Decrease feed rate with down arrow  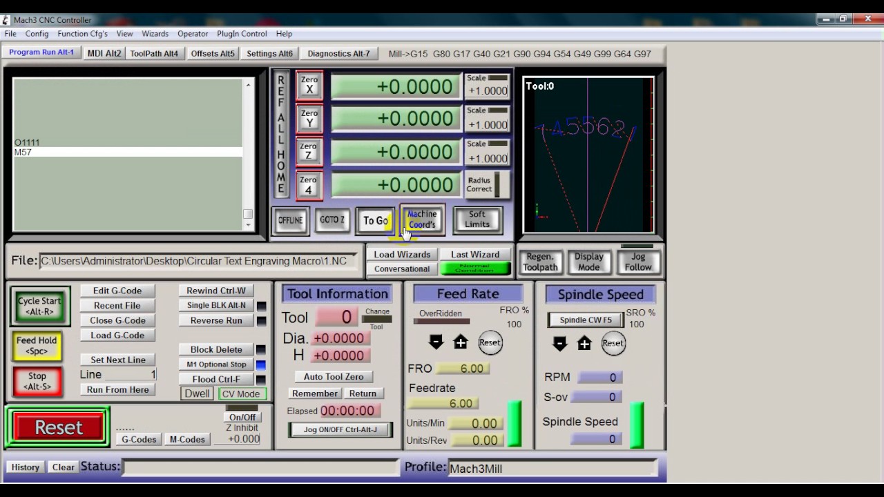click(436, 342)
